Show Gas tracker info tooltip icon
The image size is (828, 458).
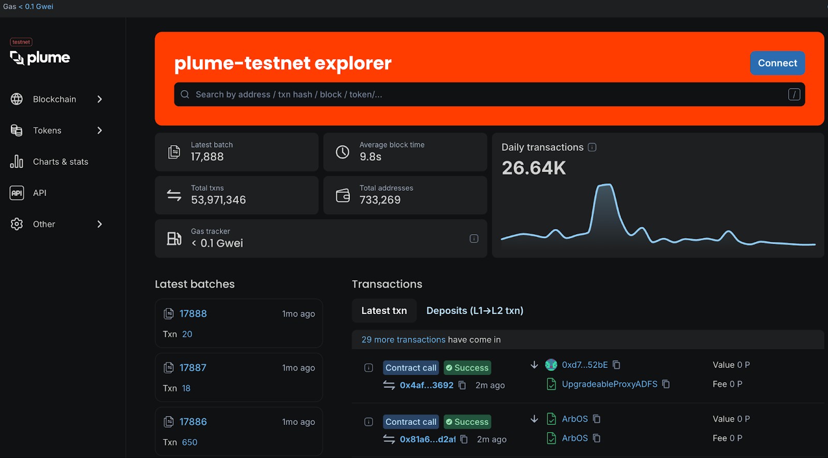point(474,238)
